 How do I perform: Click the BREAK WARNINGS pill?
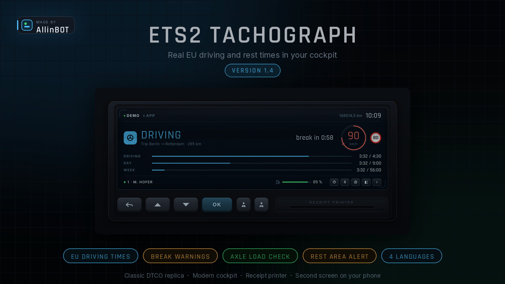180,257
